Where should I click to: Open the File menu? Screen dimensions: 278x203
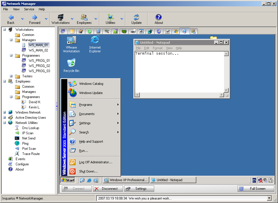[x=5, y=9]
